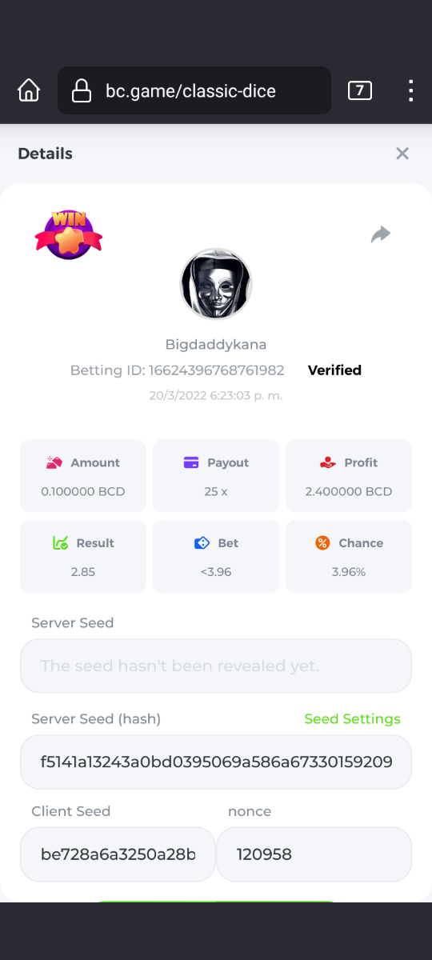Image resolution: width=432 pixels, height=960 pixels.
Task: Tap the Result stat card
Action: (x=83, y=556)
